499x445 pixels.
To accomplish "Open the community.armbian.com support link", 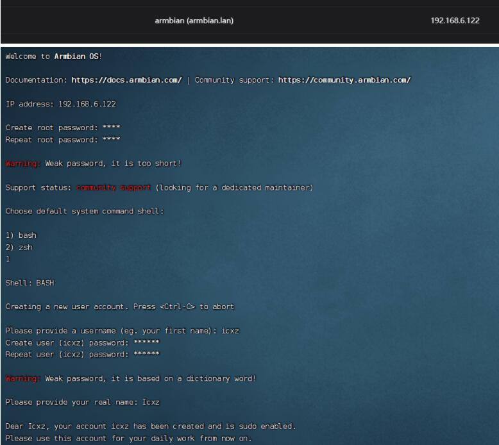I will pyautogui.click(x=344, y=80).
